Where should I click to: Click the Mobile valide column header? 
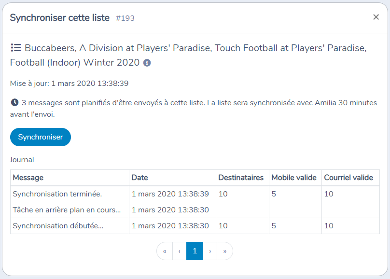click(295, 178)
